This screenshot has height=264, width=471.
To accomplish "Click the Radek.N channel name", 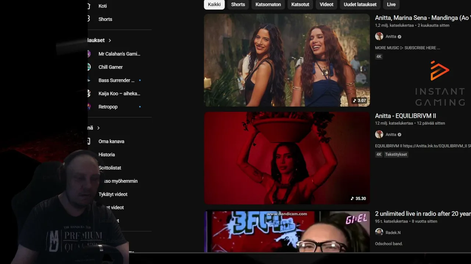I will pyautogui.click(x=393, y=232).
